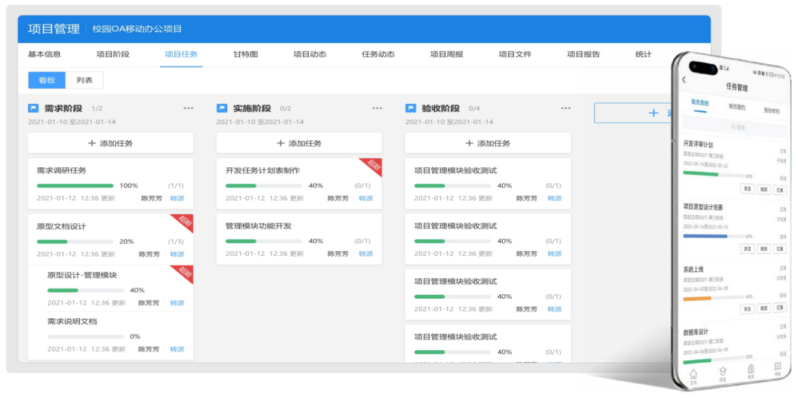Select 我创建的 tab on the phone
The image size is (798, 398).
(x=736, y=107)
